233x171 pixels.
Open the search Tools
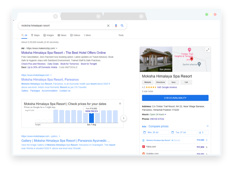pyautogui.click(x=121, y=35)
